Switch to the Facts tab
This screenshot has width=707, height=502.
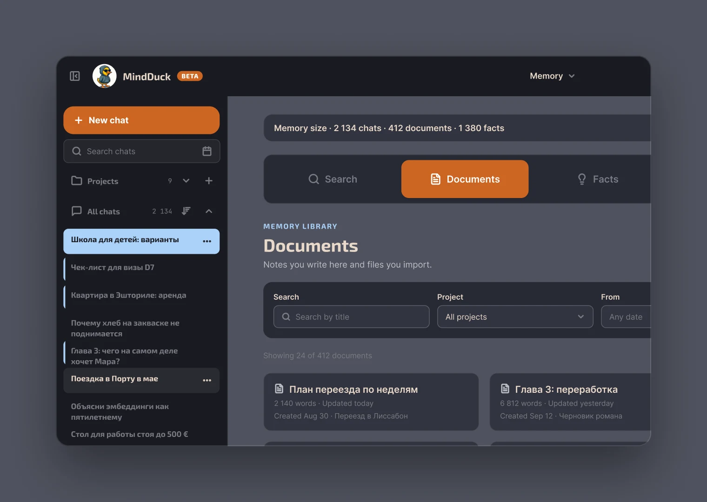[x=598, y=179]
